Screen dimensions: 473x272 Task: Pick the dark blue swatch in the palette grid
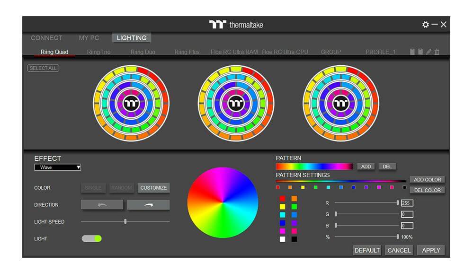pyautogui.click(x=282, y=223)
